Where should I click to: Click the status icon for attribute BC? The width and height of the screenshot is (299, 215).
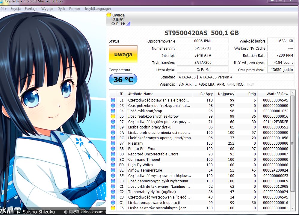[x=113, y=159]
